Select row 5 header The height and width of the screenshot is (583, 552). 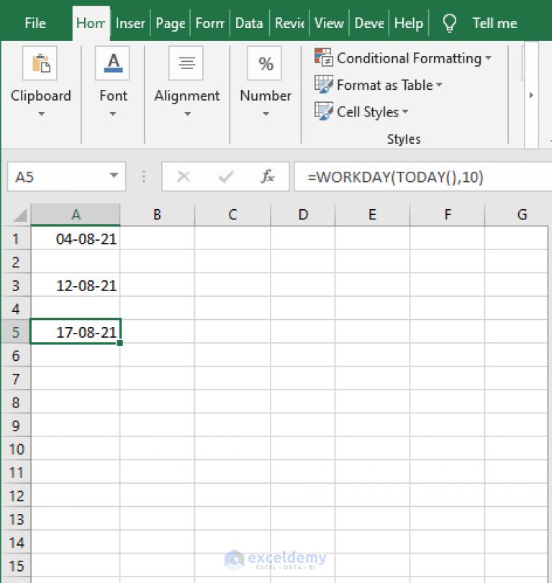(16, 331)
